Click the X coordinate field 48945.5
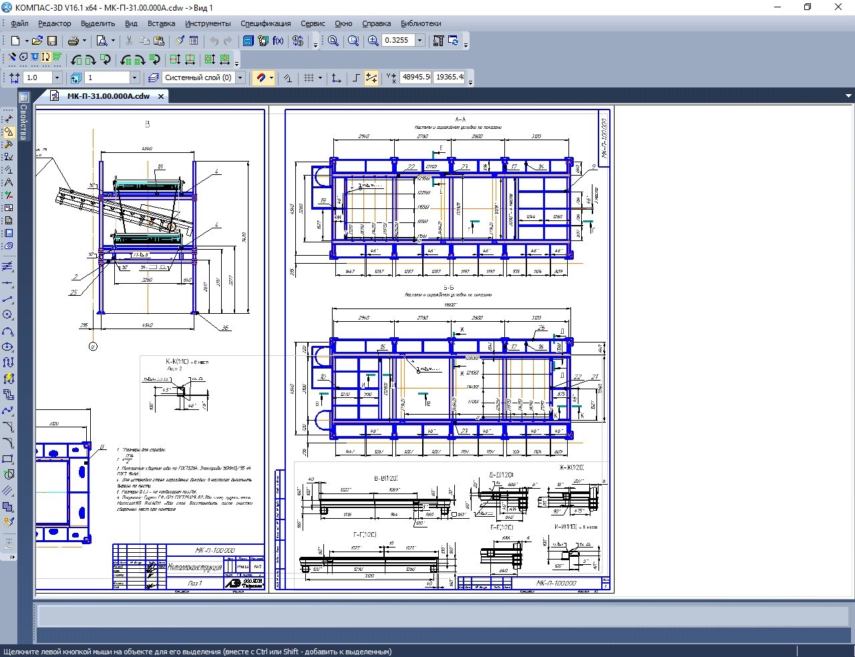855x657 pixels. coord(415,77)
